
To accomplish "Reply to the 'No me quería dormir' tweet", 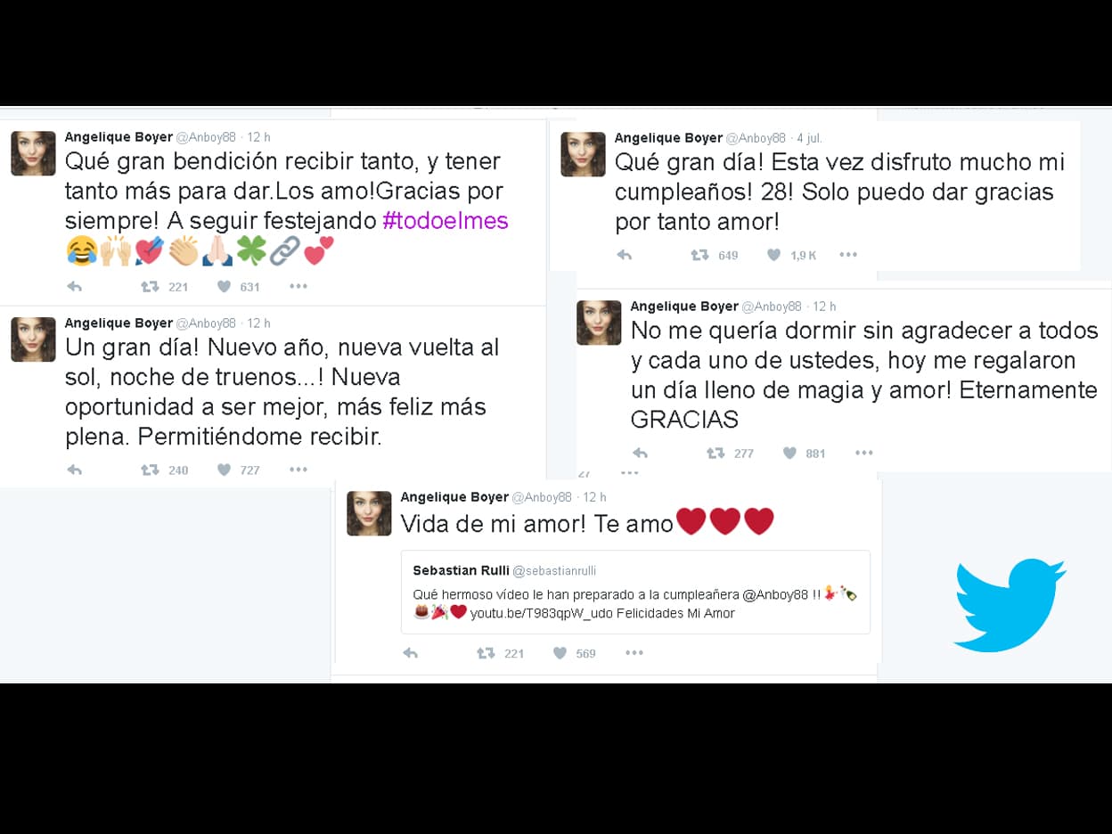I will pyautogui.click(x=640, y=453).
